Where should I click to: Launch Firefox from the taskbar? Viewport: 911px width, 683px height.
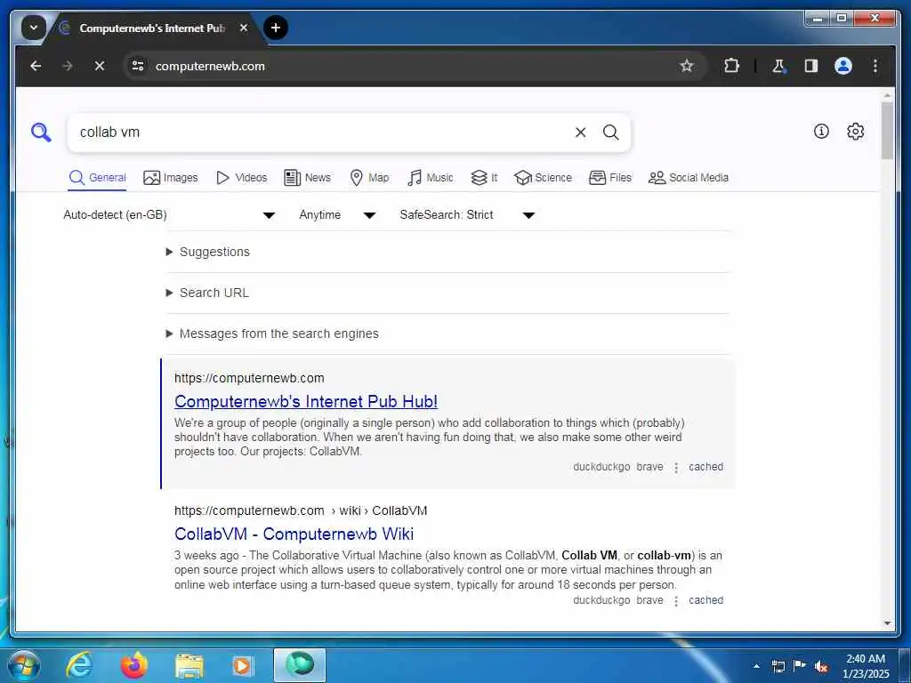[134, 665]
